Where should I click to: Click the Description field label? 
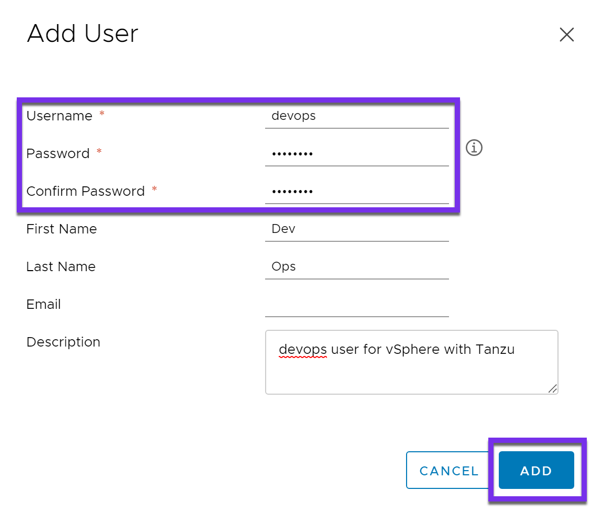(x=63, y=342)
